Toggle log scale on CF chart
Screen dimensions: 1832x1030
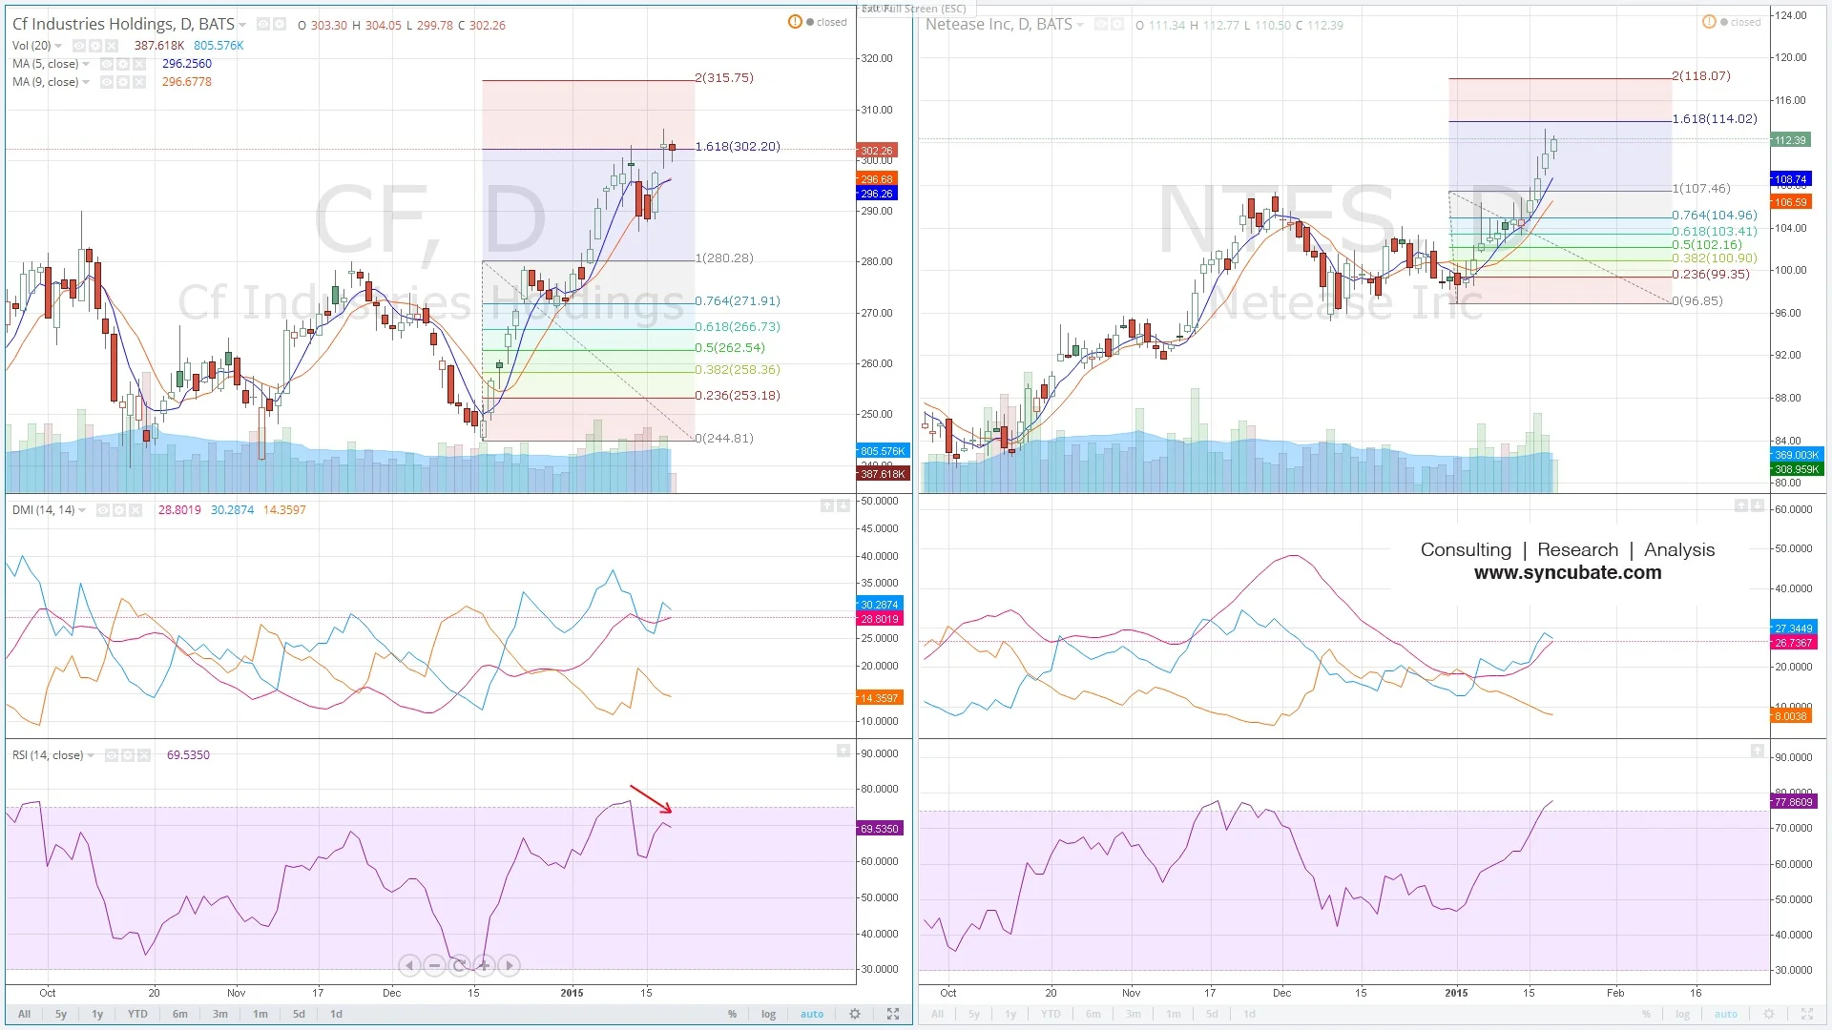pyautogui.click(x=768, y=1014)
